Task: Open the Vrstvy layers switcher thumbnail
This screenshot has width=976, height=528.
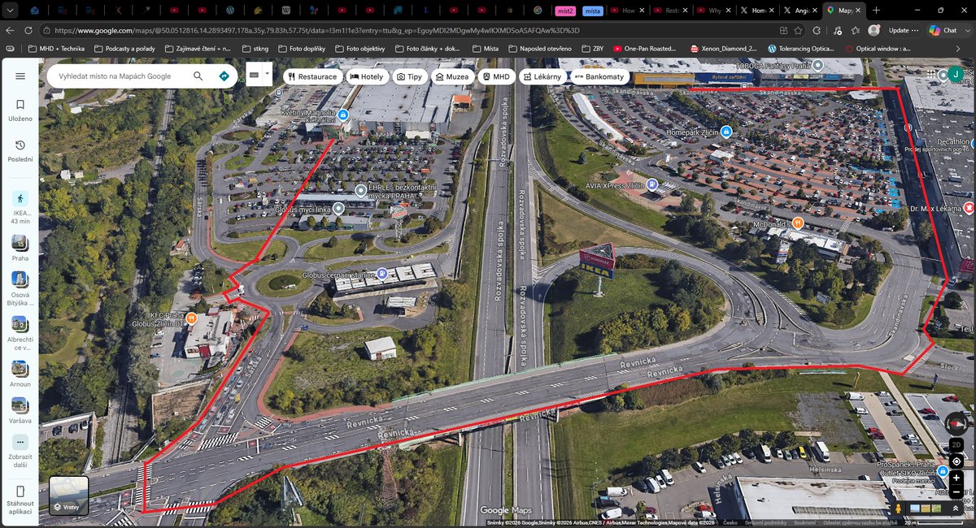Action: pyautogui.click(x=68, y=496)
